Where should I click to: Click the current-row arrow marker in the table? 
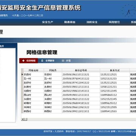(22, 74)
